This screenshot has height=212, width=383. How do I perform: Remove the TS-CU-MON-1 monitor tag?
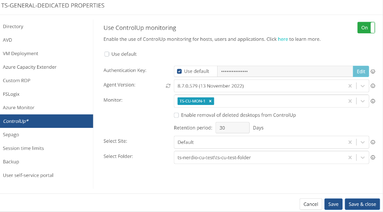(210, 101)
